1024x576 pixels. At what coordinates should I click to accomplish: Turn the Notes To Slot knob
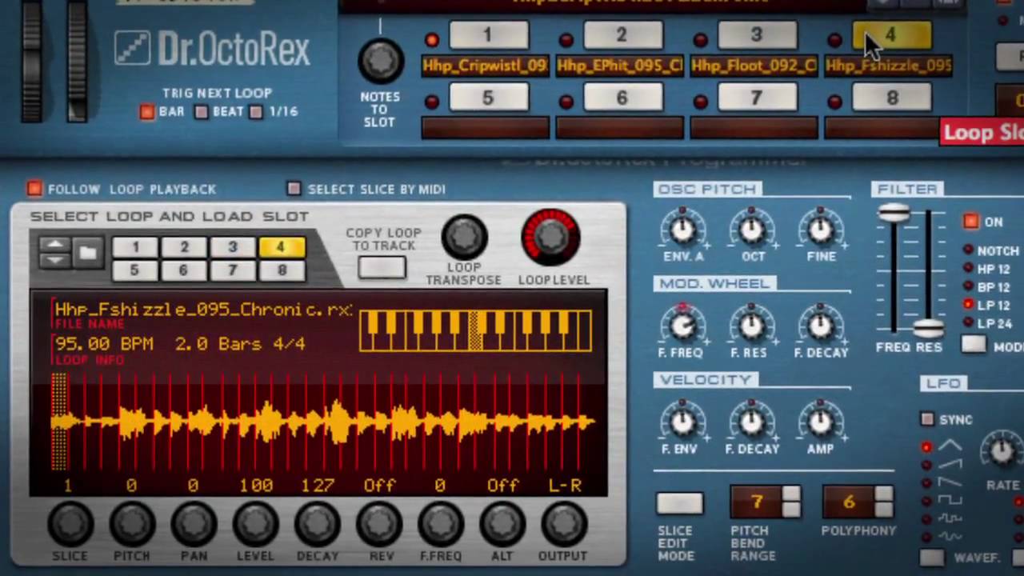pyautogui.click(x=381, y=59)
